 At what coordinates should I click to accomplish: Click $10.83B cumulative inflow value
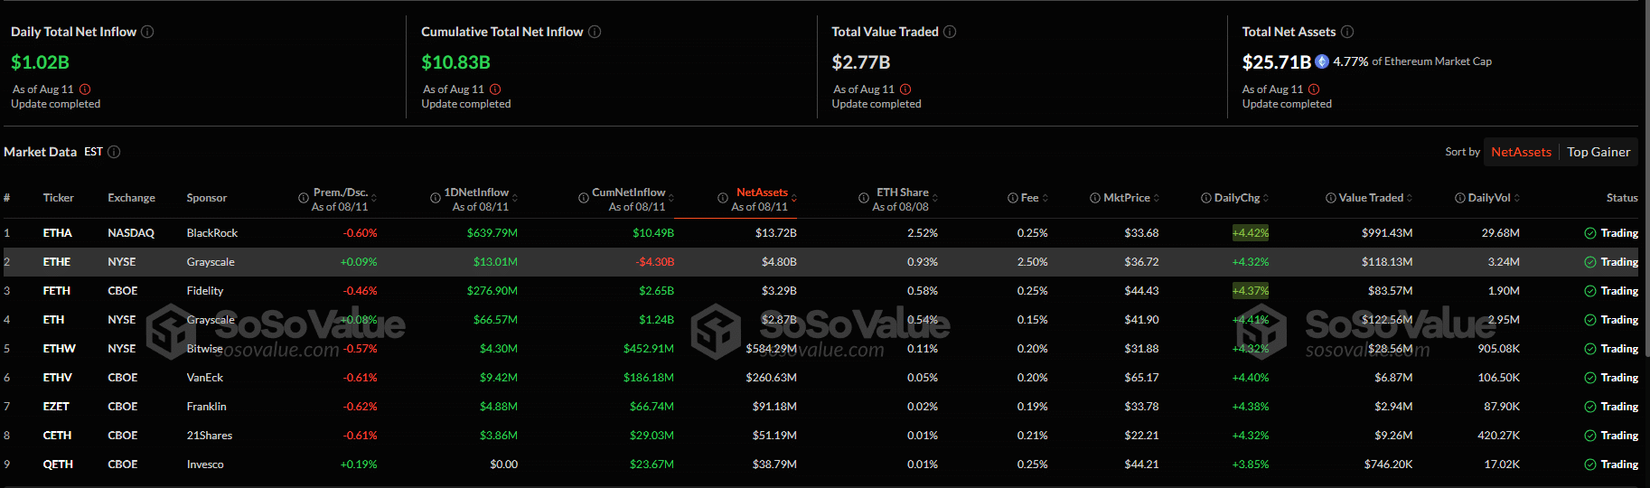point(455,62)
